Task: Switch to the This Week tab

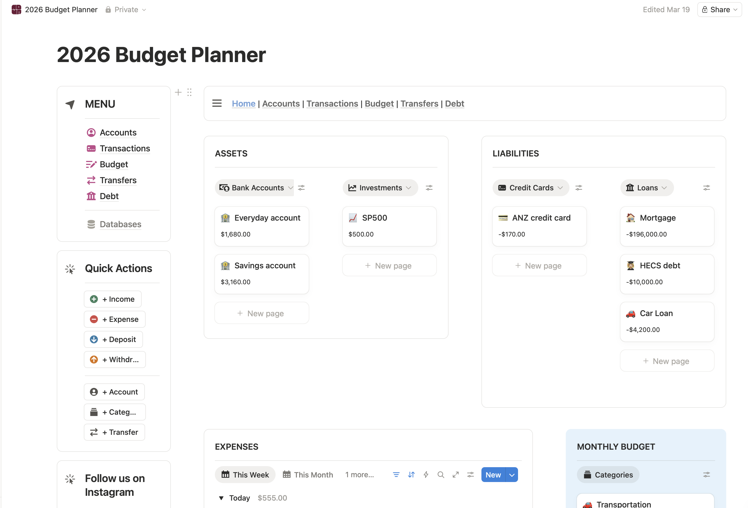Action: click(x=245, y=475)
